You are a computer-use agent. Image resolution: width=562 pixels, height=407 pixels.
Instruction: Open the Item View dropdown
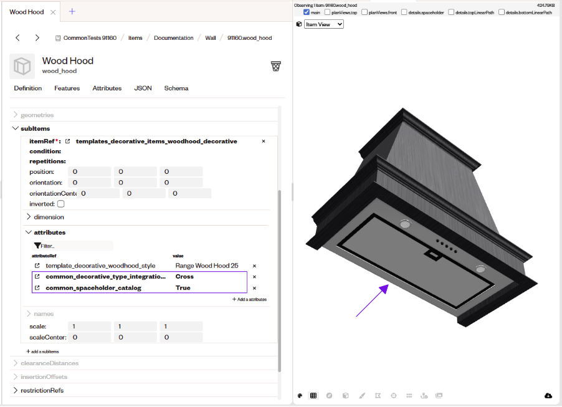point(324,24)
